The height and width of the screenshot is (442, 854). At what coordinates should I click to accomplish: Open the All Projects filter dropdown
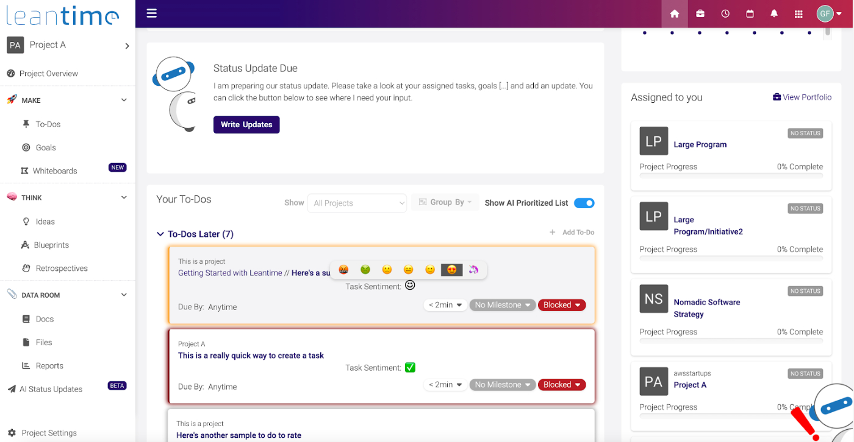point(357,203)
